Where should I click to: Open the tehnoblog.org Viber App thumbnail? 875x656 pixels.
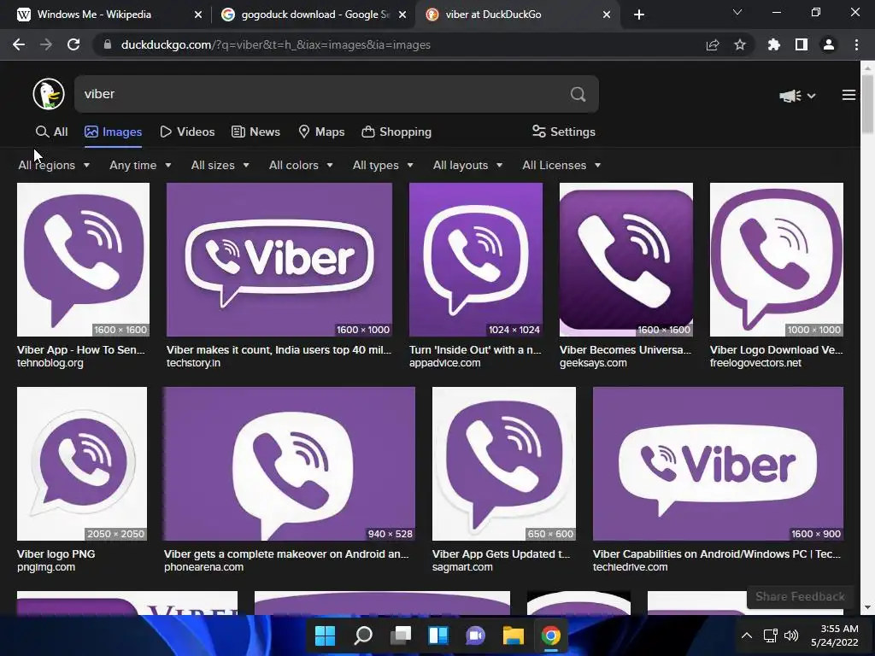pyautogui.click(x=83, y=260)
